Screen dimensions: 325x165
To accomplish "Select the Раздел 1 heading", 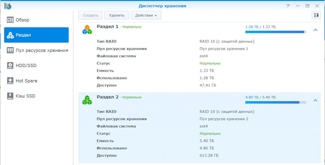I will [108, 27].
